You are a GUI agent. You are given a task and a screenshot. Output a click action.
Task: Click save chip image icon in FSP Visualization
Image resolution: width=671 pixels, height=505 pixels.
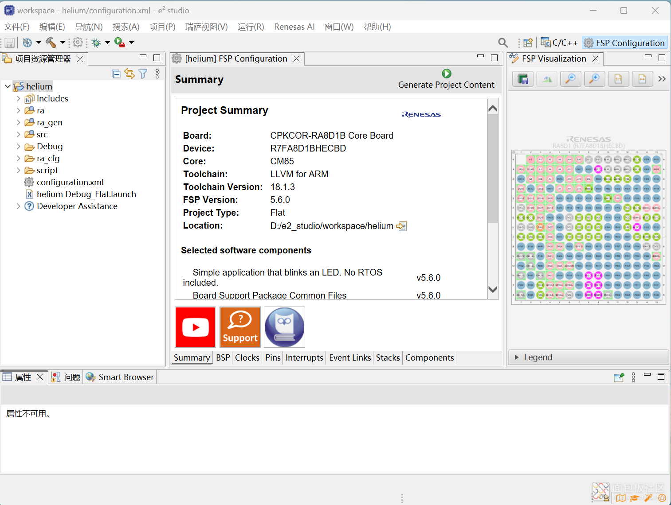pyautogui.click(x=523, y=79)
